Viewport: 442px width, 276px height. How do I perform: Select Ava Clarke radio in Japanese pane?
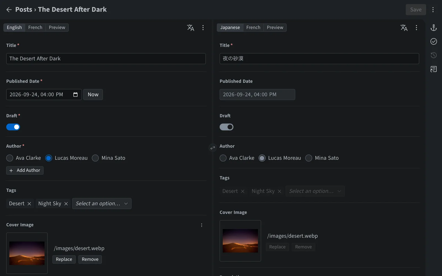[223, 158]
